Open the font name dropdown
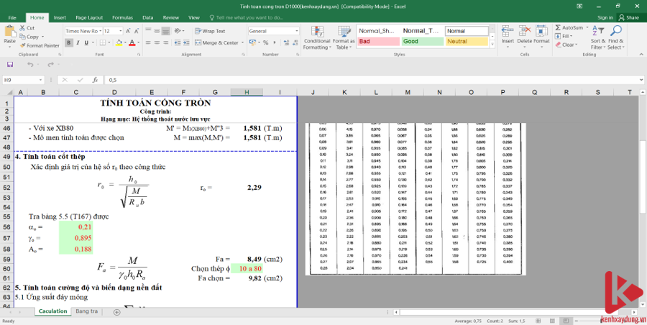The width and height of the screenshot is (647, 325). click(x=101, y=31)
